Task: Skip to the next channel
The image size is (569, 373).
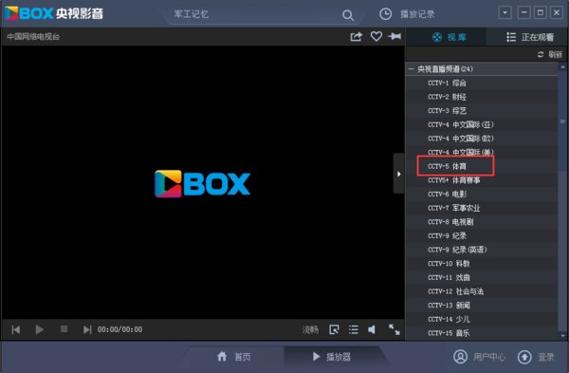Action: pyautogui.click(x=87, y=329)
